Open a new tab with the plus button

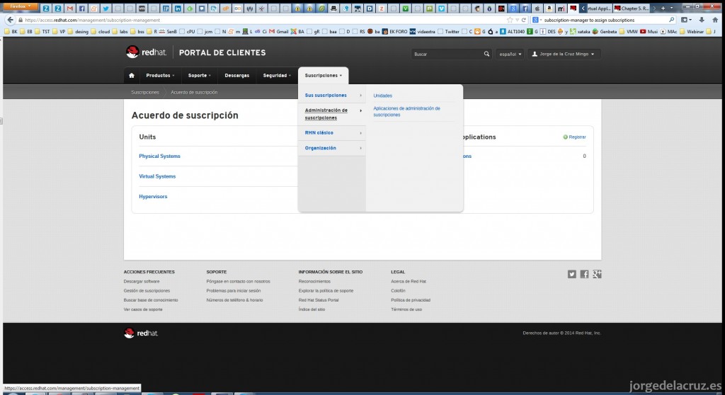pyautogui.click(x=663, y=8)
